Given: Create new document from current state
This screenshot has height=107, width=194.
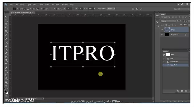Looking at the screenshot, I should pos(178,91).
